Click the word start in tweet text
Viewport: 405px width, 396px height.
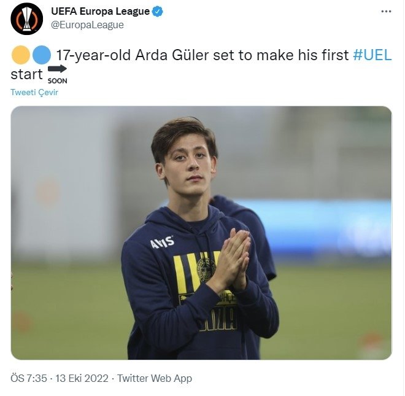(26, 74)
